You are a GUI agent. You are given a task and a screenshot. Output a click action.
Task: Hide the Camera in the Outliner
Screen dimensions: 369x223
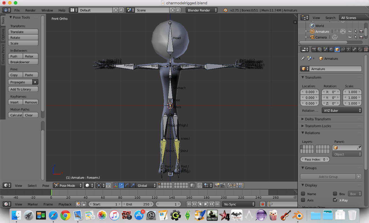pyautogui.click(x=350, y=37)
